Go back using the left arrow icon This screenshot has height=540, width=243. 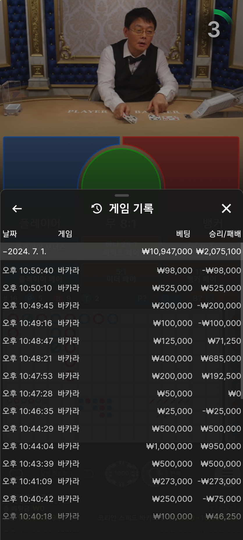pos(17,208)
